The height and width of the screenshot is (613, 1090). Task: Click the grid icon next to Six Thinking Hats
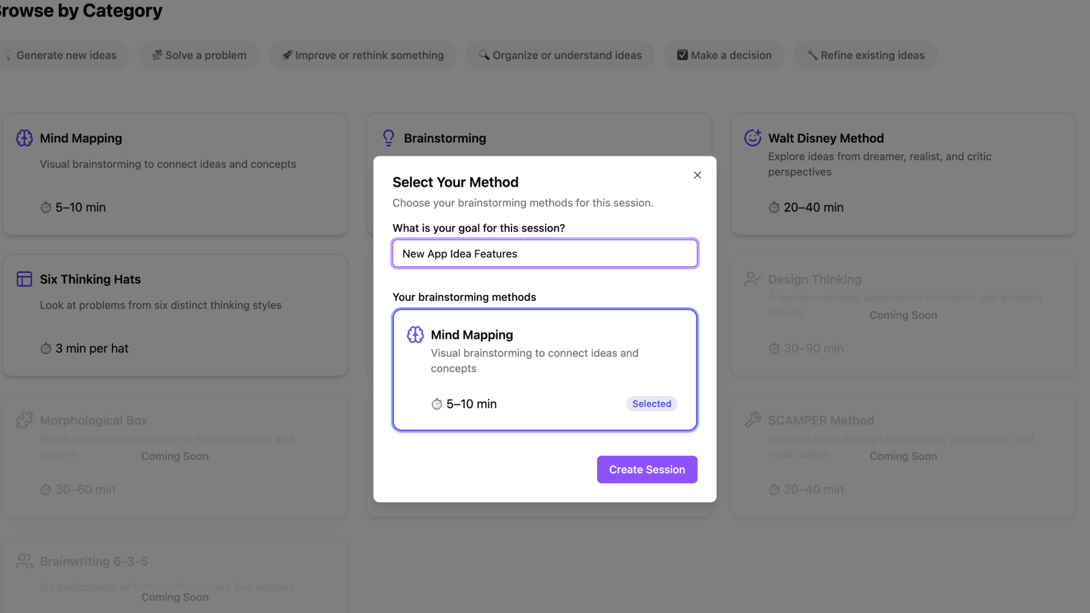pos(24,279)
